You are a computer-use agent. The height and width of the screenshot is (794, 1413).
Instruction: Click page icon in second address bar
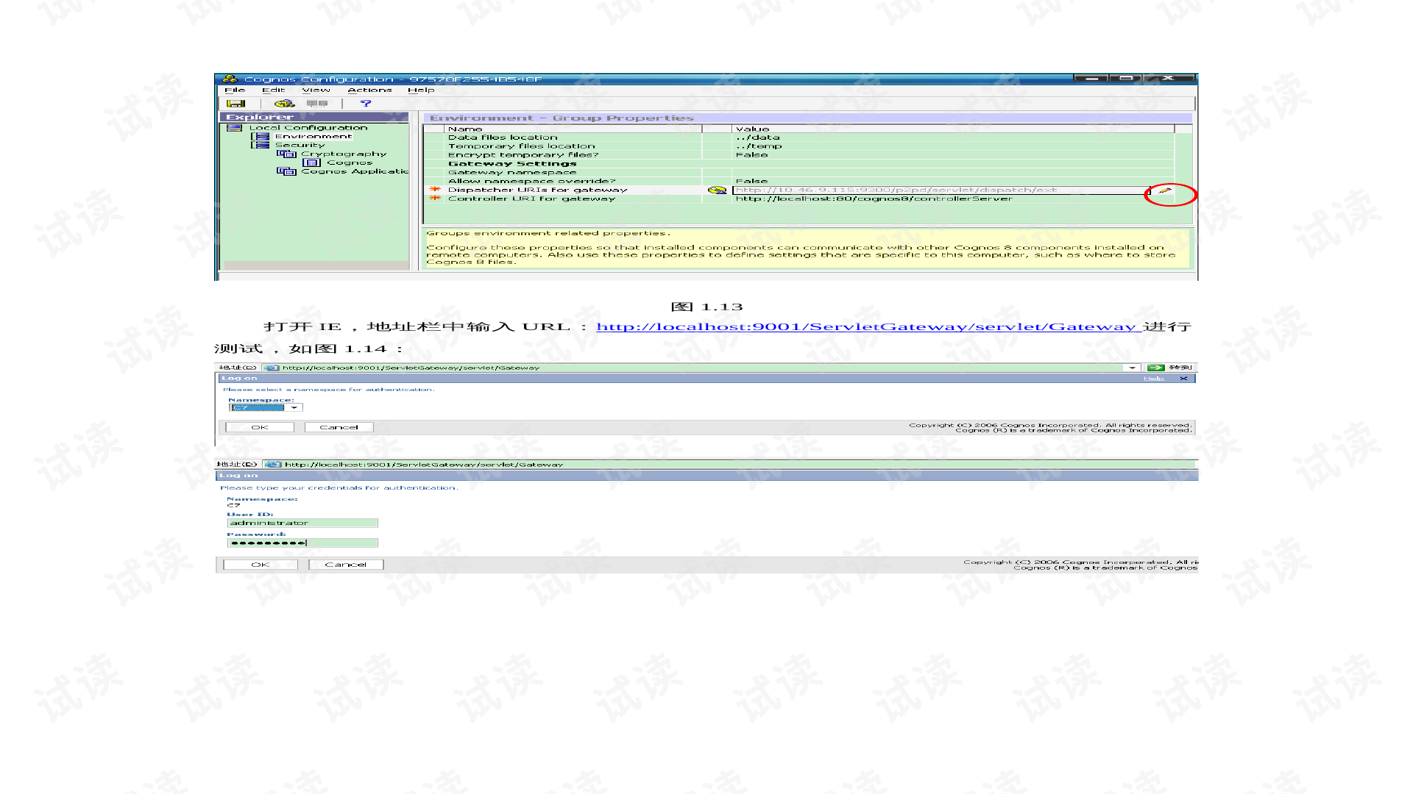(273, 465)
